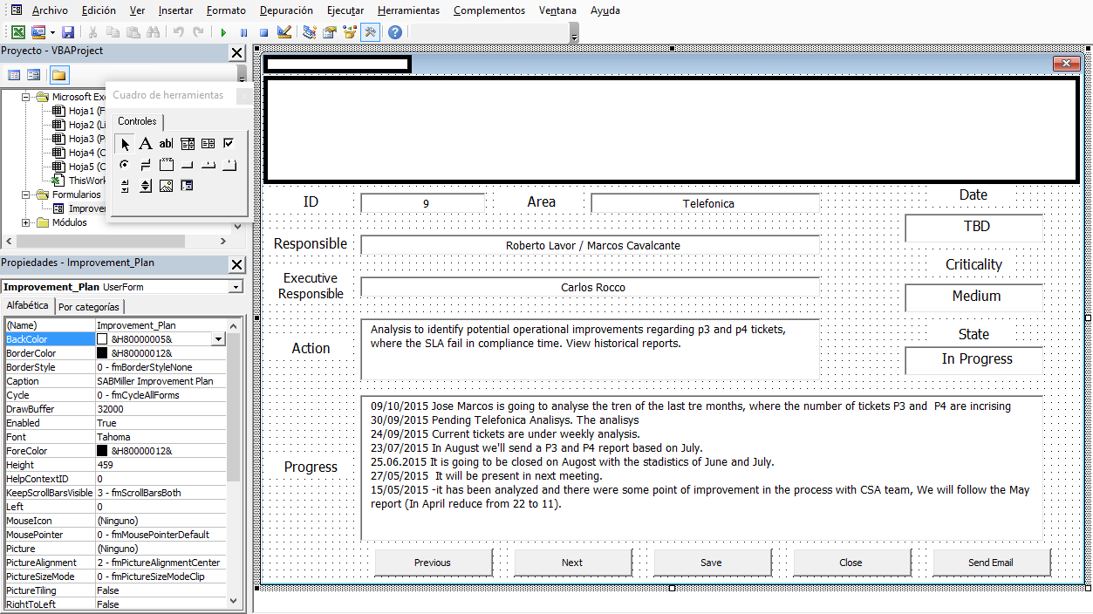This screenshot has height=614, width=1093.
Task: Select the OptionButton control in the toolbox
Action: [x=125, y=164]
